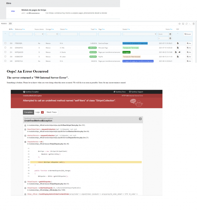
Task: Click the Desde date field
Action: pyautogui.click(x=163, y=34)
